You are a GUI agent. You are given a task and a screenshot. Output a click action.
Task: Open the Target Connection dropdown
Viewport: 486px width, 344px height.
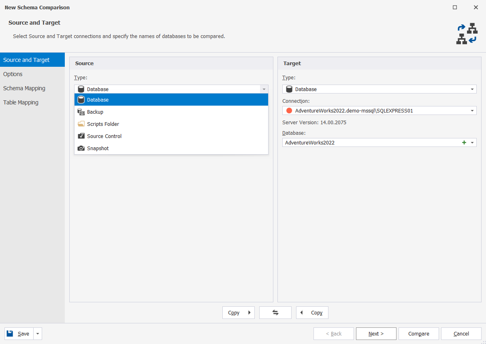[x=471, y=110]
